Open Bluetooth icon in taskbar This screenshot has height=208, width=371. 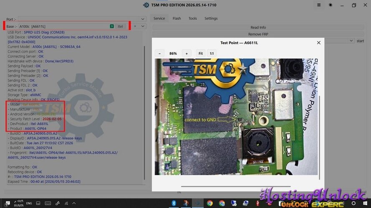174,203
